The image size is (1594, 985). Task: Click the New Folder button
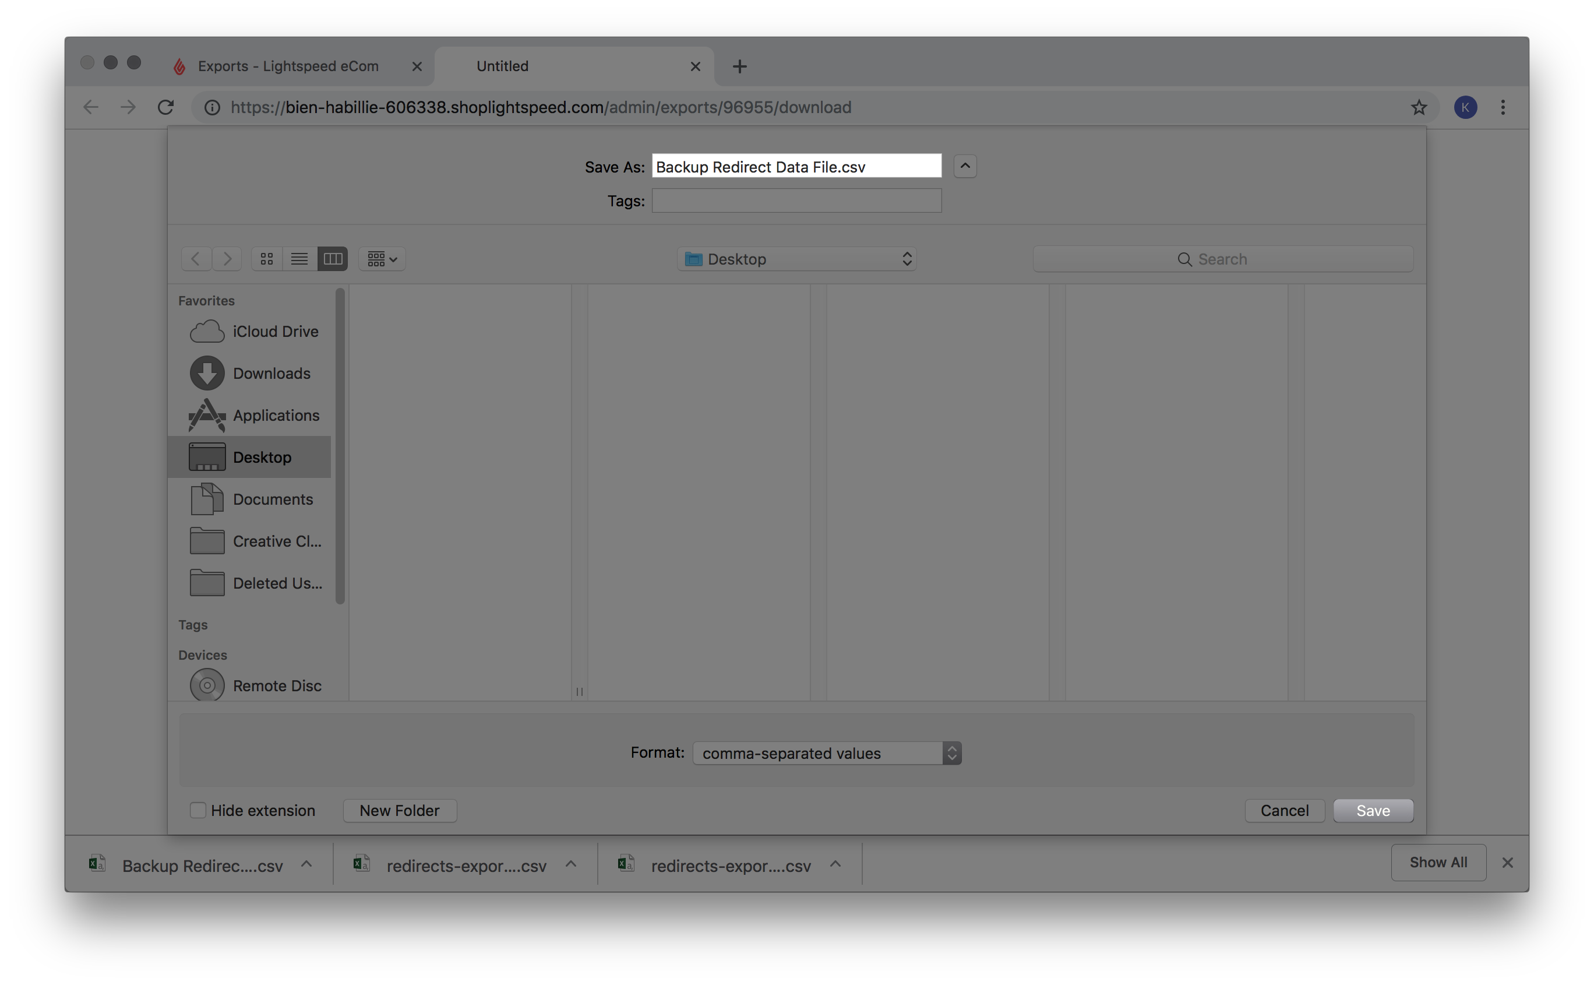(398, 810)
